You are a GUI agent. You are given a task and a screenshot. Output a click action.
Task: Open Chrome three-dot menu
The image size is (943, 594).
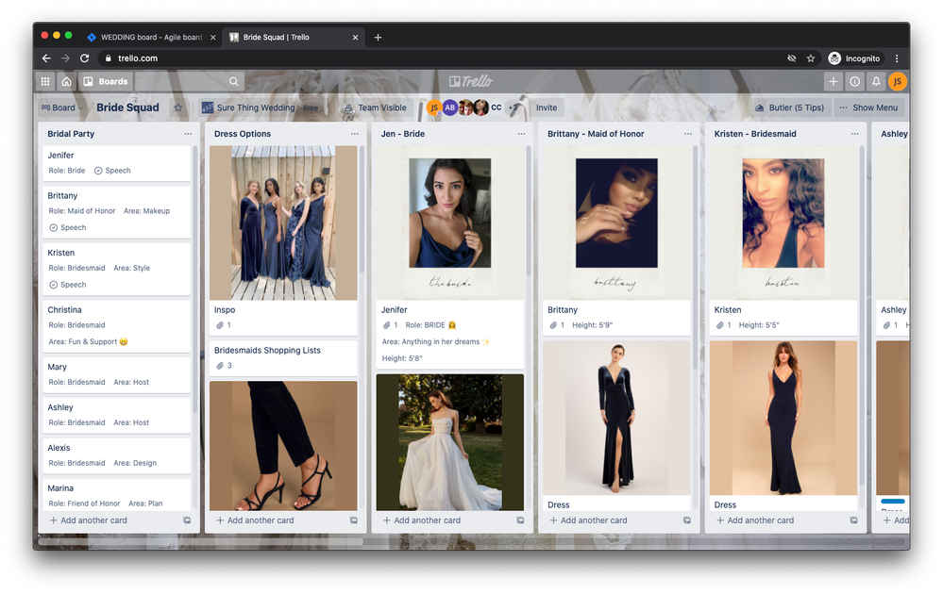897,58
